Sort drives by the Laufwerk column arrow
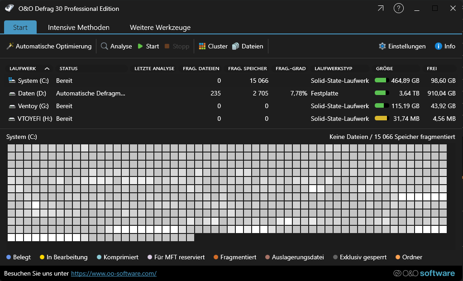 coord(47,69)
